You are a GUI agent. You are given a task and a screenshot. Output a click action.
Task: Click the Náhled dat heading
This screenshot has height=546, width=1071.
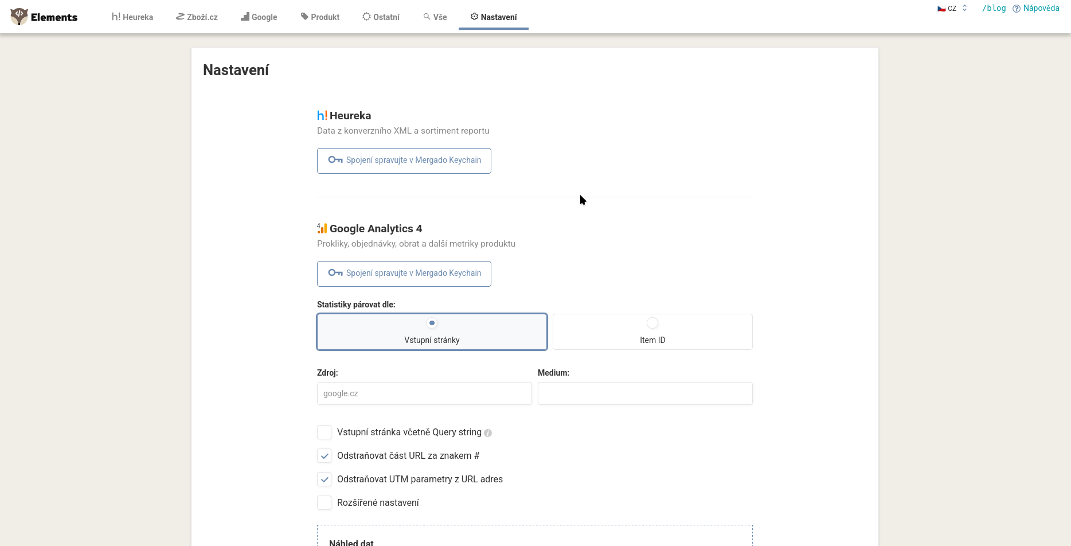pyautogui.click(x=351, y=543)
